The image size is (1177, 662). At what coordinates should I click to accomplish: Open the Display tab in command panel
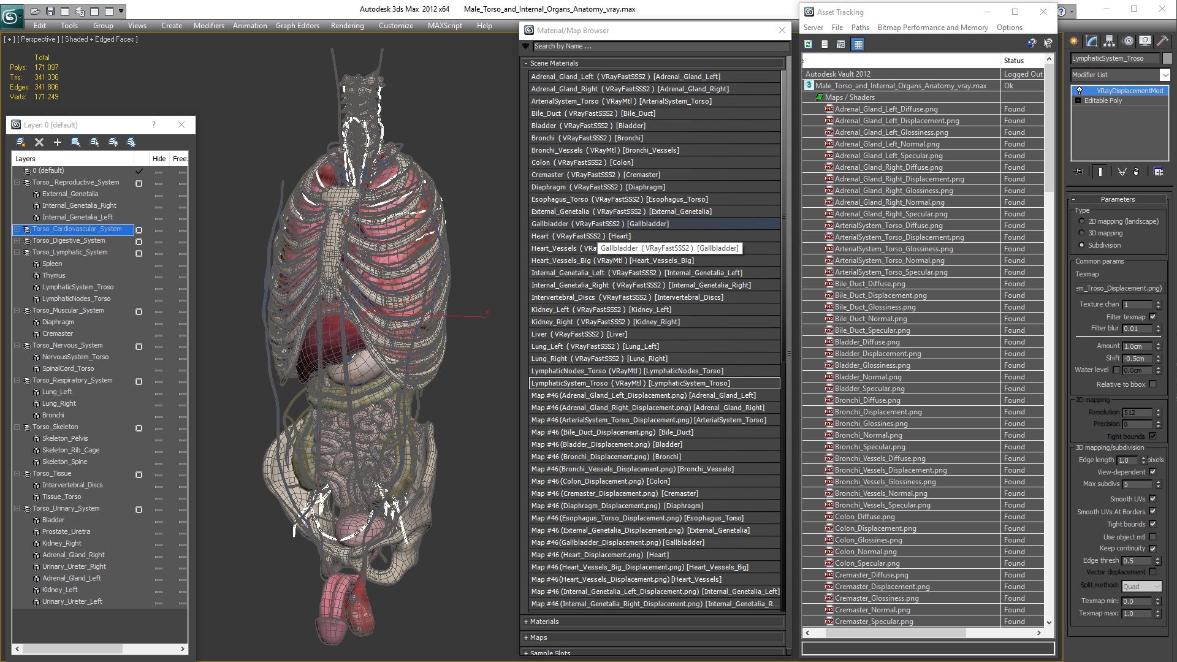(x=1145, y=41)
